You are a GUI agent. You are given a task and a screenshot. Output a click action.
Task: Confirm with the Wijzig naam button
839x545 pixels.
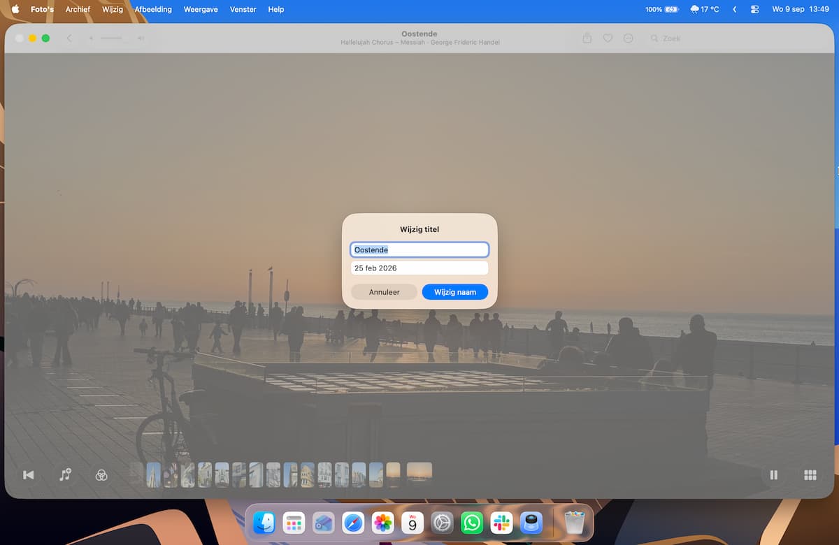click(455, 292)
